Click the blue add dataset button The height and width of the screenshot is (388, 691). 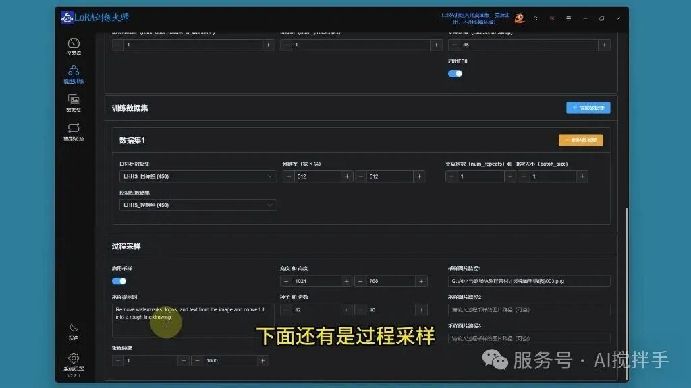588,108
